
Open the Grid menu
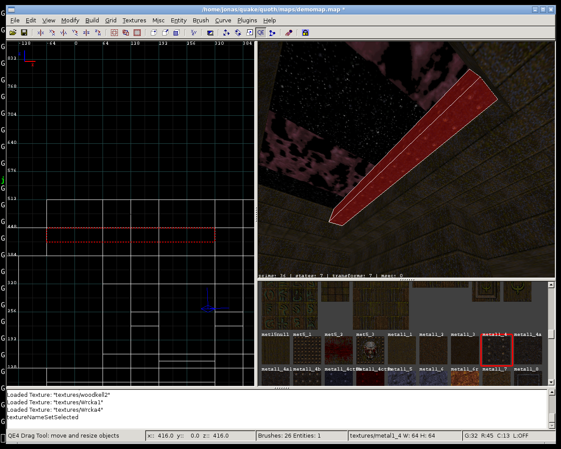pyautogui.click(x=111, y=20)
